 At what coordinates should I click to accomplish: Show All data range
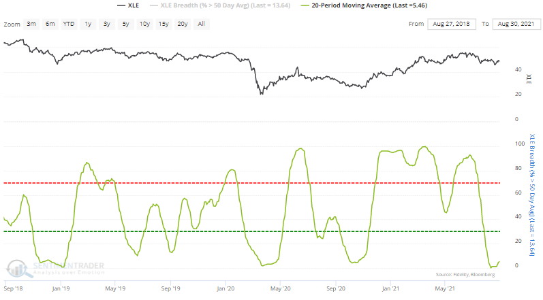(201, 24)
